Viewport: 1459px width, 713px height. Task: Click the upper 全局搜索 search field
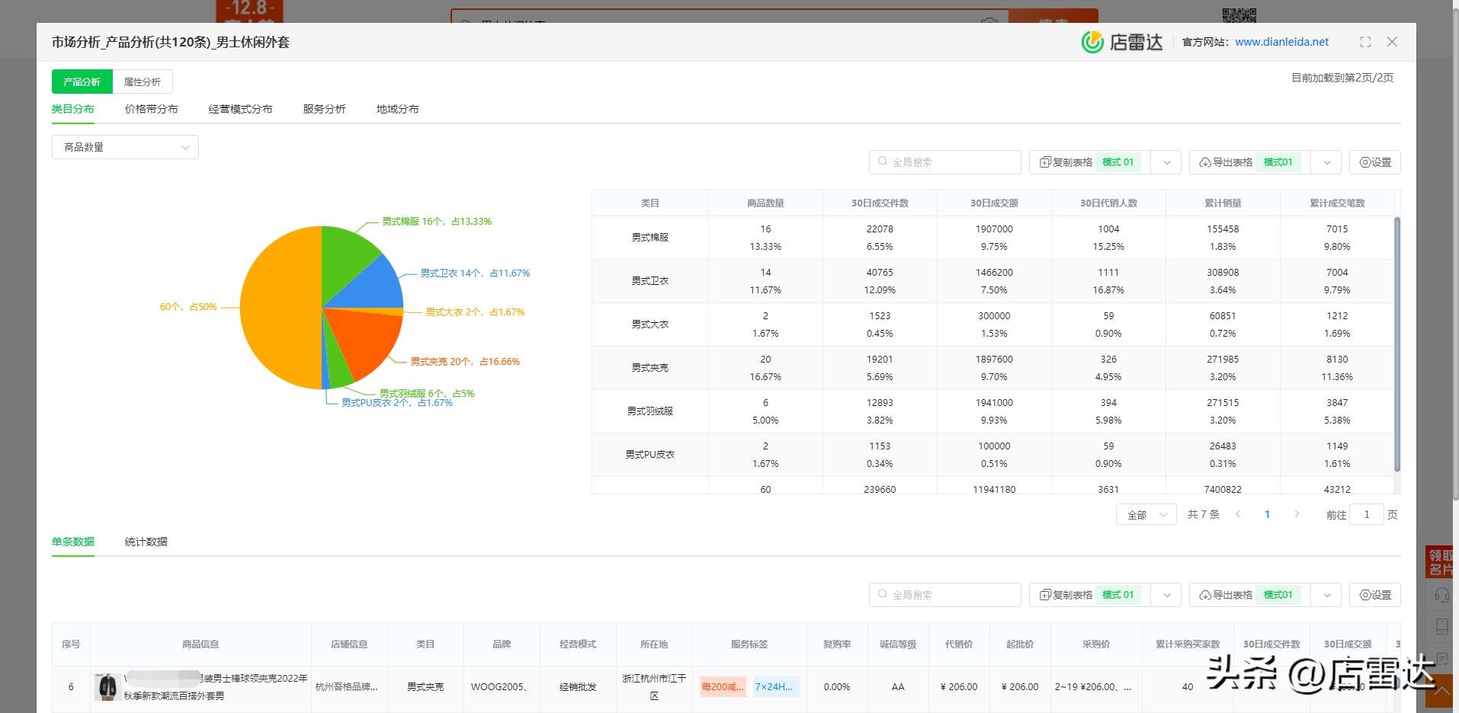pyautogui.click(x=945, y=162)
